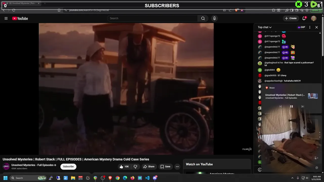Open the browser extensions puzzle icon
The image size is (324, 182).
[x=274, y=10]
